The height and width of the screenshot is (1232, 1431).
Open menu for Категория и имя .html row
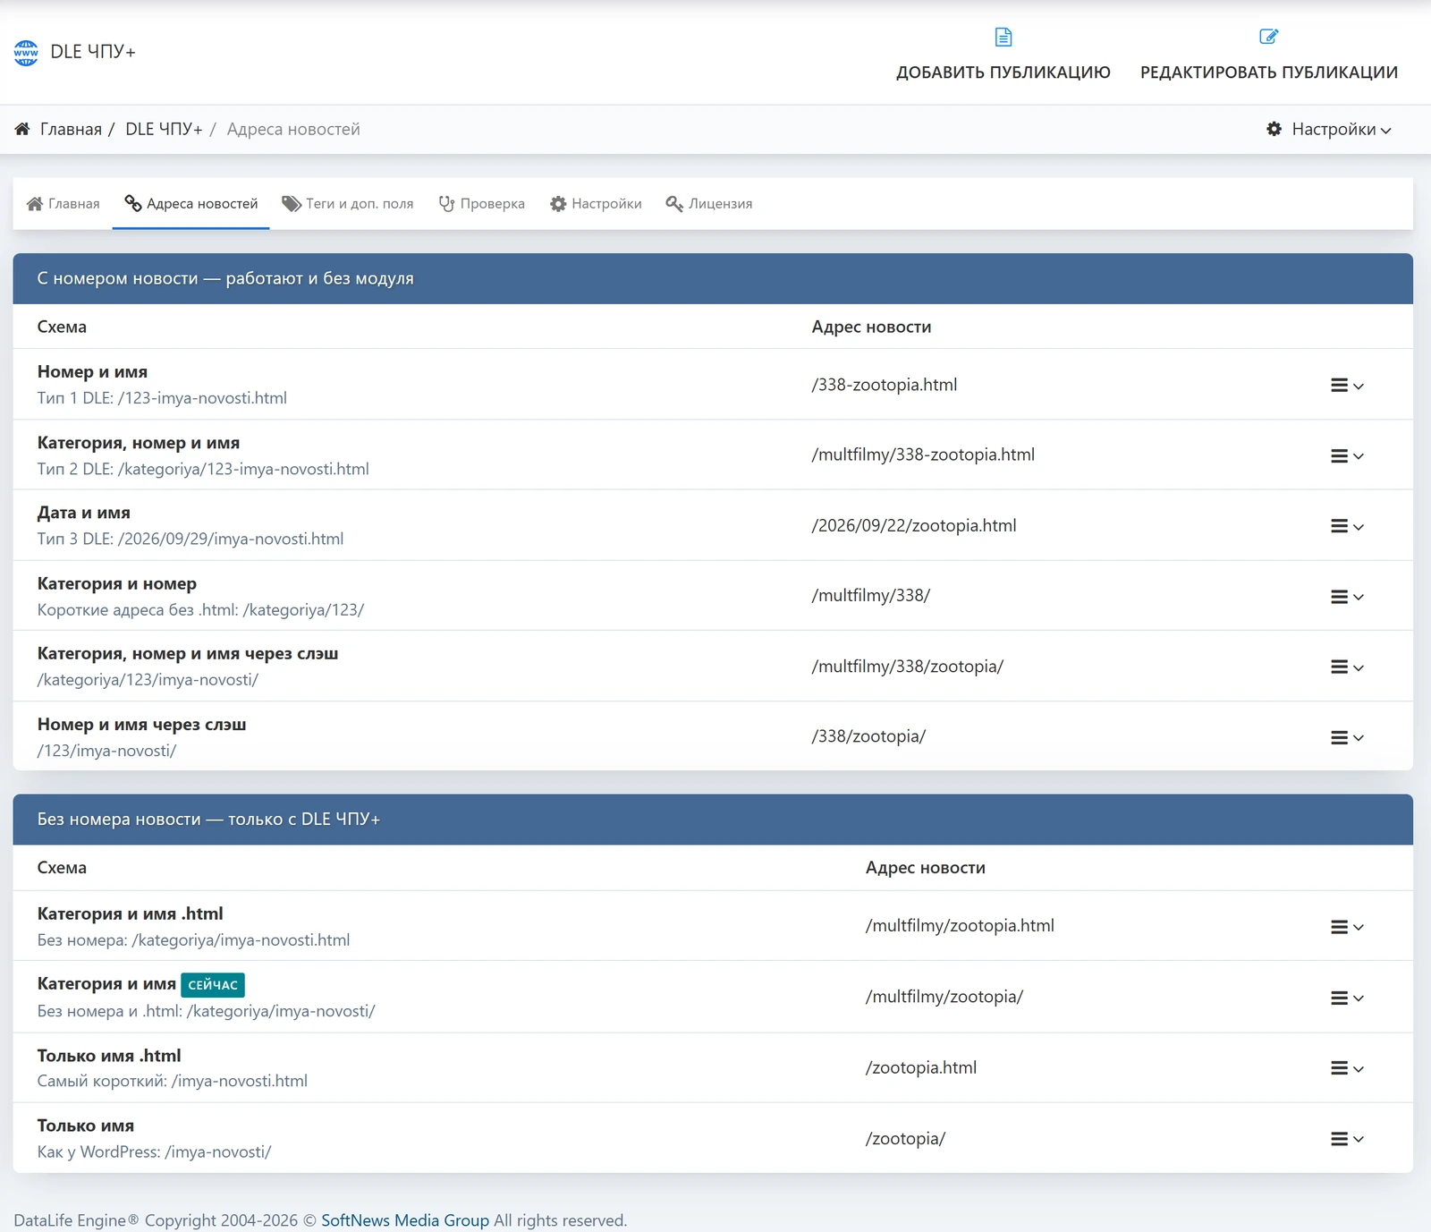tap(1347, 927)
